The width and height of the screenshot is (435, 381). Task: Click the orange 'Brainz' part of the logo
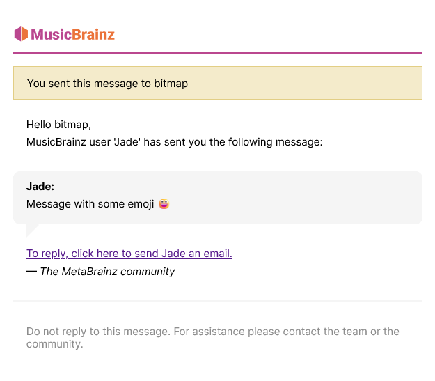point(93,34)
